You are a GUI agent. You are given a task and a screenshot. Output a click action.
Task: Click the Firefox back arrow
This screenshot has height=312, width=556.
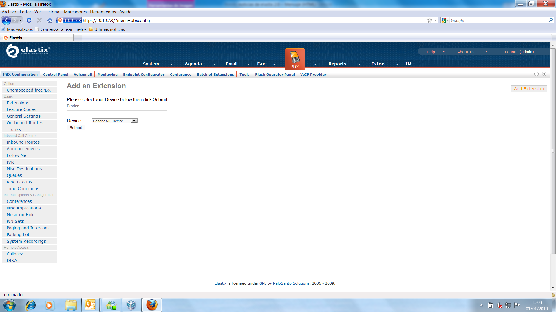pyautogui.click(x=6, y=20)
